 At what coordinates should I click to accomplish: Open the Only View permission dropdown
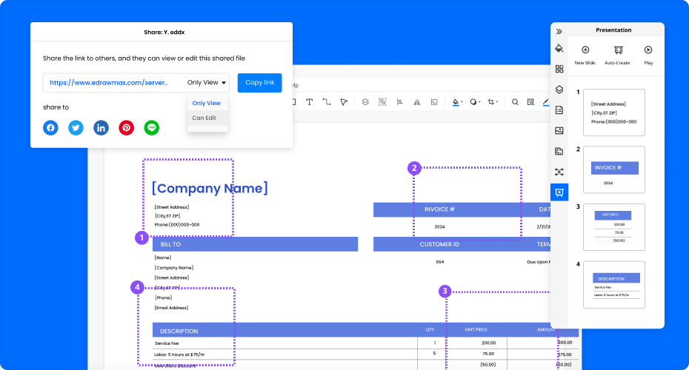207,83
